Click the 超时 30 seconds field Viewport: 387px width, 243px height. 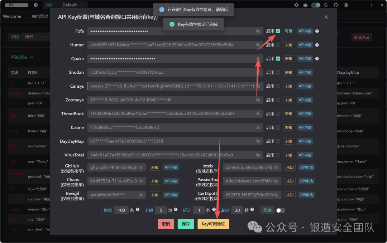pyautogui.click(x=237, y=210)
